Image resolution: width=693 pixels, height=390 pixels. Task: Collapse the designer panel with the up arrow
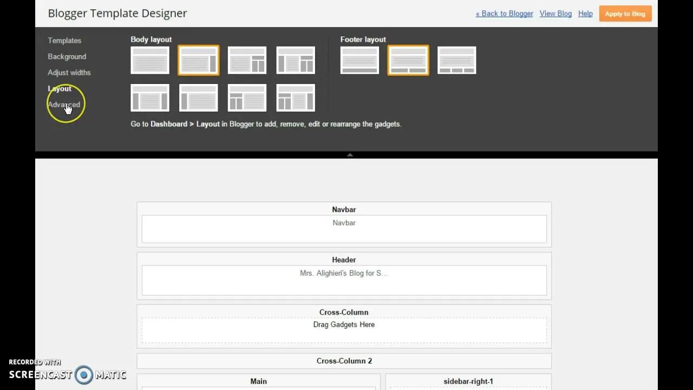point(350,155)
